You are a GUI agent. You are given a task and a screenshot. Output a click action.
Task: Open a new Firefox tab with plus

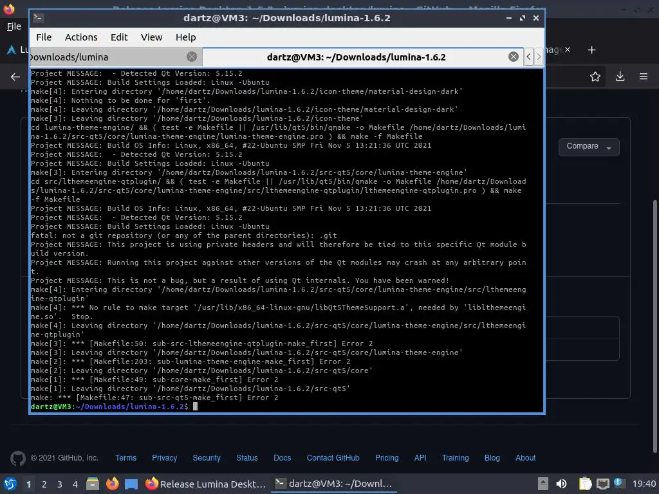(x=592, y=50)
